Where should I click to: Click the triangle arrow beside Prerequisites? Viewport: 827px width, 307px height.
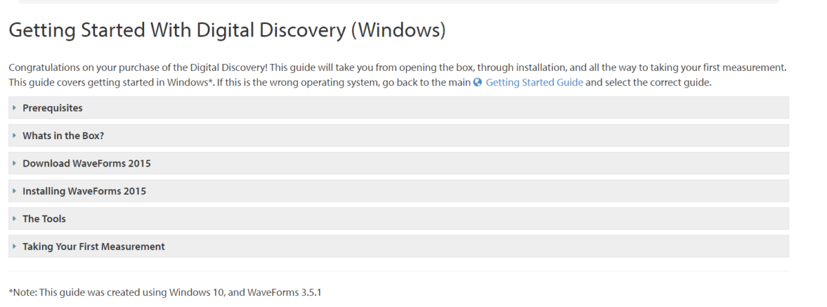(14, 108)
